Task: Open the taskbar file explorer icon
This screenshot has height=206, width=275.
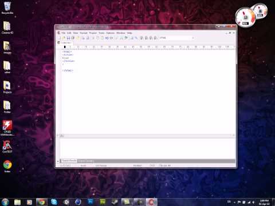Action: 17,202
